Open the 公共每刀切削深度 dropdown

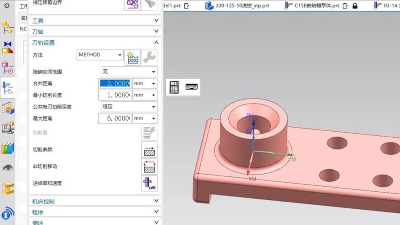129,107
